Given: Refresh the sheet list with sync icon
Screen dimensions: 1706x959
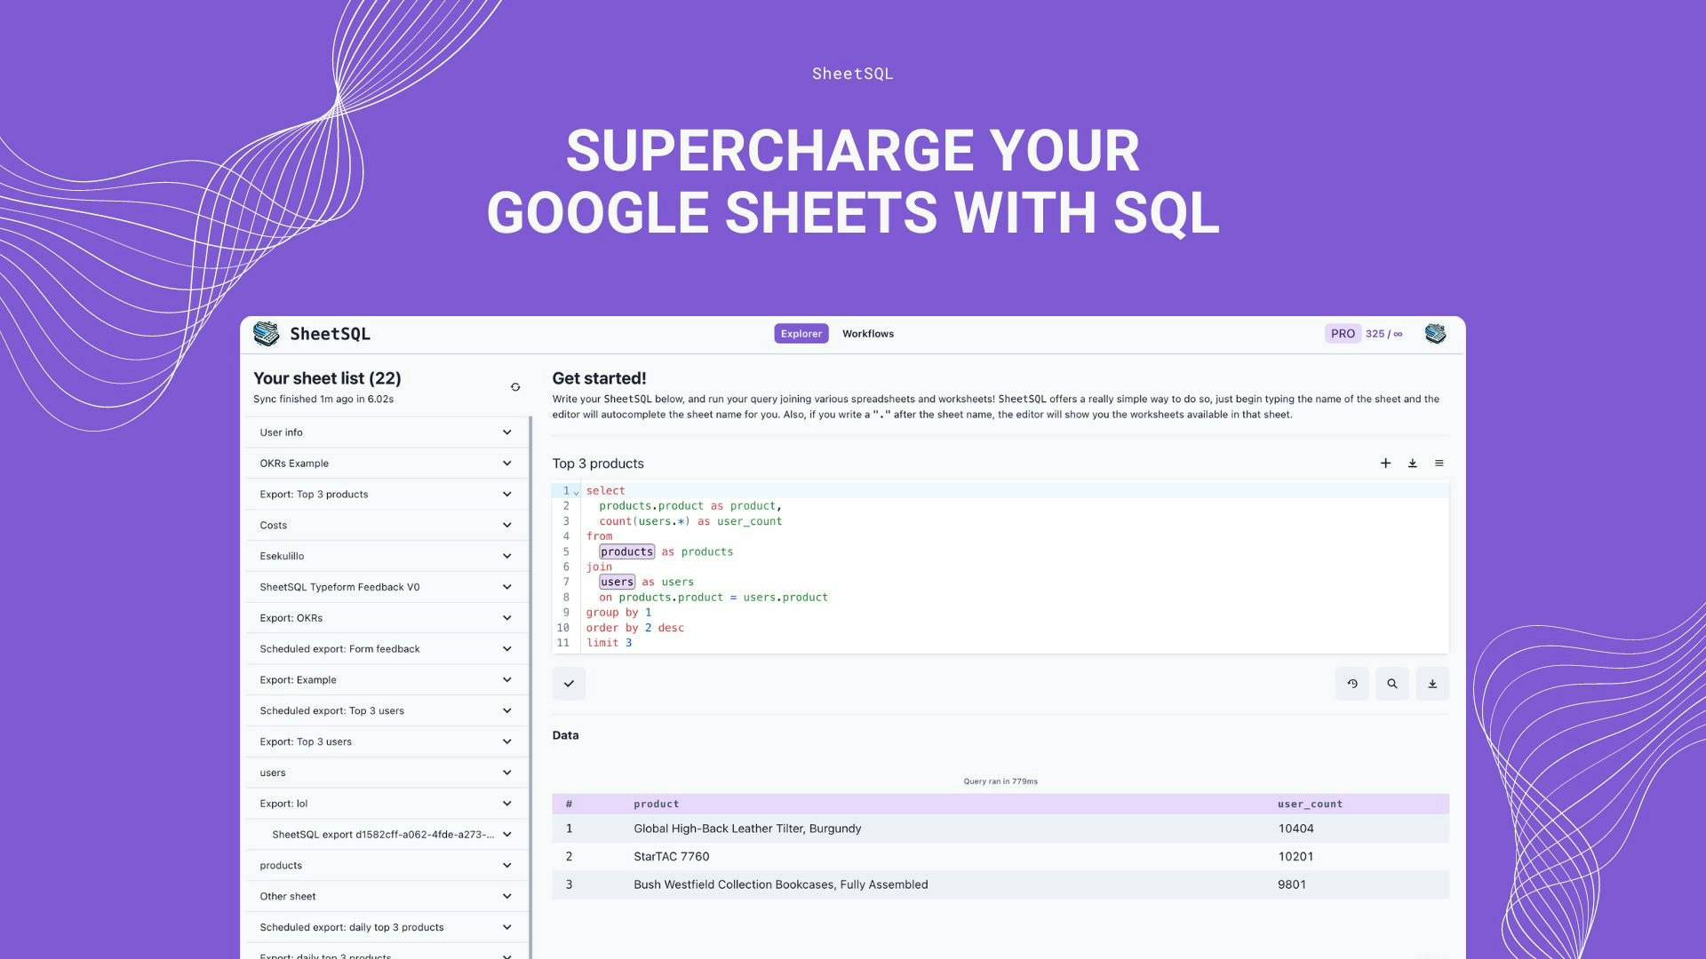Looking at the screenshot, I should 515,387.
